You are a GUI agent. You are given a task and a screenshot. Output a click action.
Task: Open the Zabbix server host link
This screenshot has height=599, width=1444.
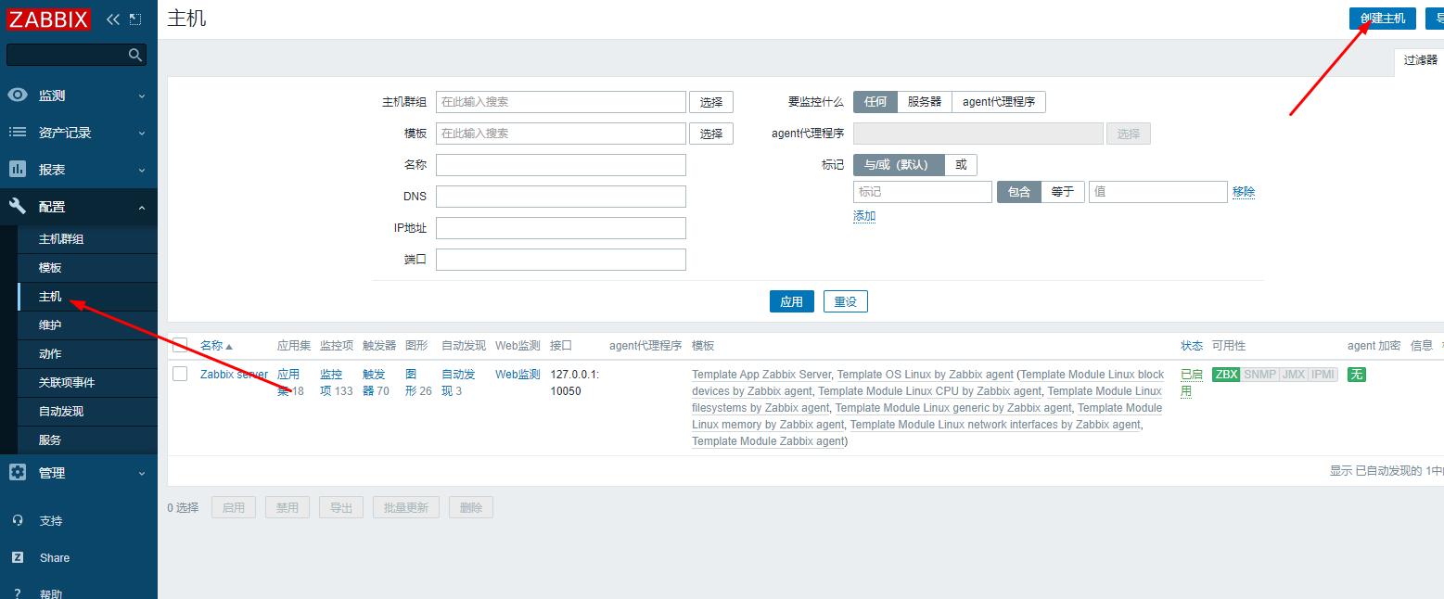pos(234,375)
